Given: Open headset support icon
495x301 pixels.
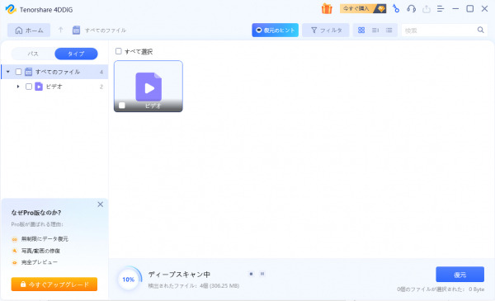Looking at the screenshot, I should (x=411, y=9).
